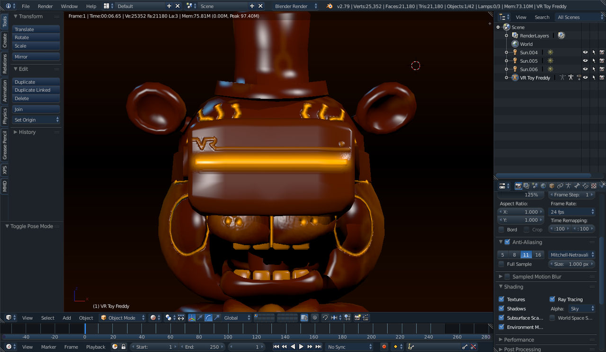Viewport: 606px width, 352px height.
Task: Open the Blender Render engine dropdown
Action: click(x=297, y=6)
